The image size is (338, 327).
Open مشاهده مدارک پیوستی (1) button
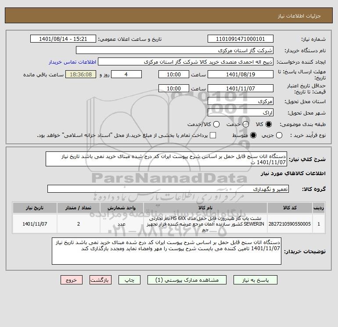(187, 280)
